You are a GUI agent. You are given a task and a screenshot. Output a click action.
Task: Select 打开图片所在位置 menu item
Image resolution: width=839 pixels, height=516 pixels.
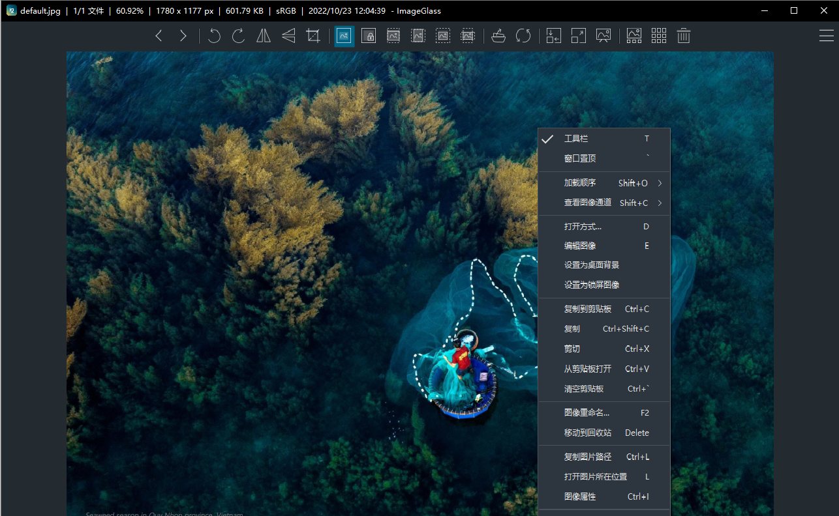(x=604, y=477)
